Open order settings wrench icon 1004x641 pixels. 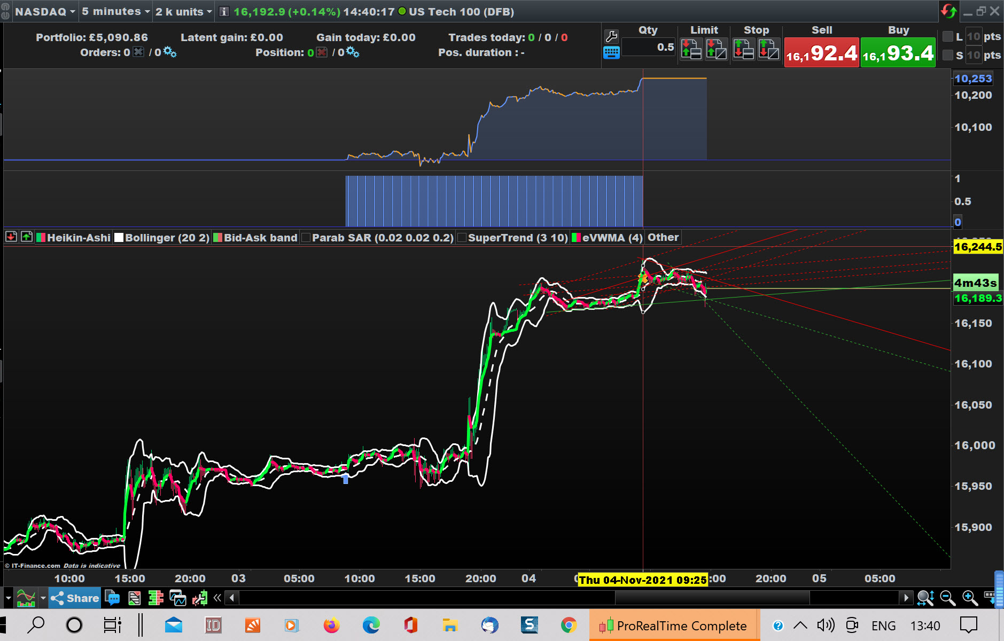point(611,36)
